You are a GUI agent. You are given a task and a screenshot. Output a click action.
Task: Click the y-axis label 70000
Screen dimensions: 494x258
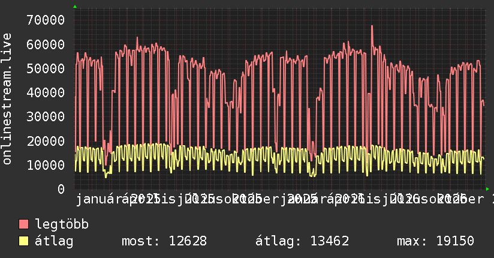pyautogui.click(x=46, y=20)
